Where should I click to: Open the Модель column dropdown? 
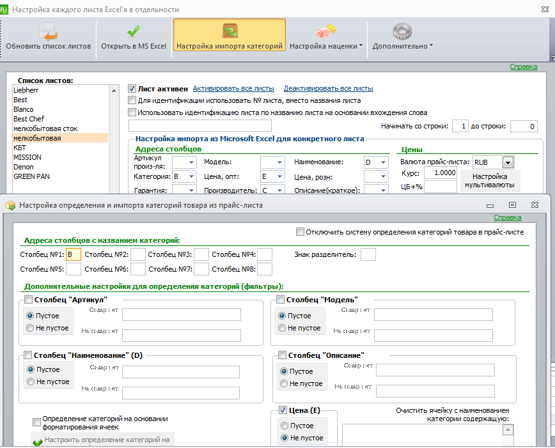(279, 162)
